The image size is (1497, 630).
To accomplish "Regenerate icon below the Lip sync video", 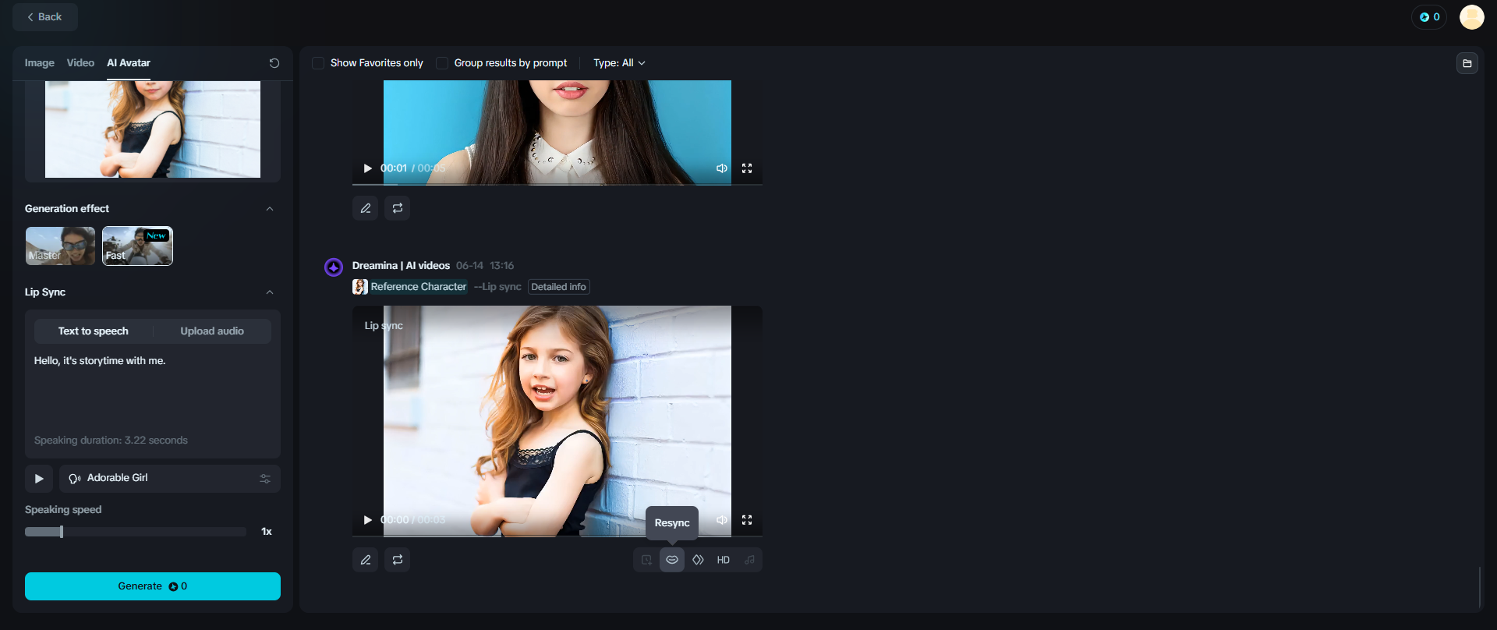I will tap(398, 560).
